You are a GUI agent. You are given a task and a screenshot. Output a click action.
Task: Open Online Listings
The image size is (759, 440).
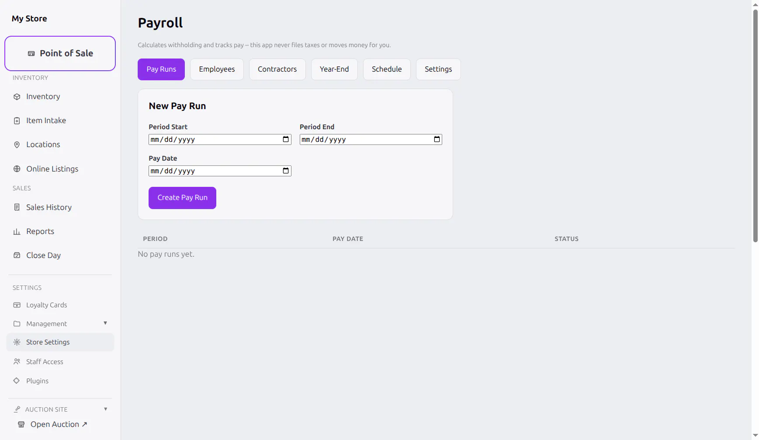pos(60,169)
